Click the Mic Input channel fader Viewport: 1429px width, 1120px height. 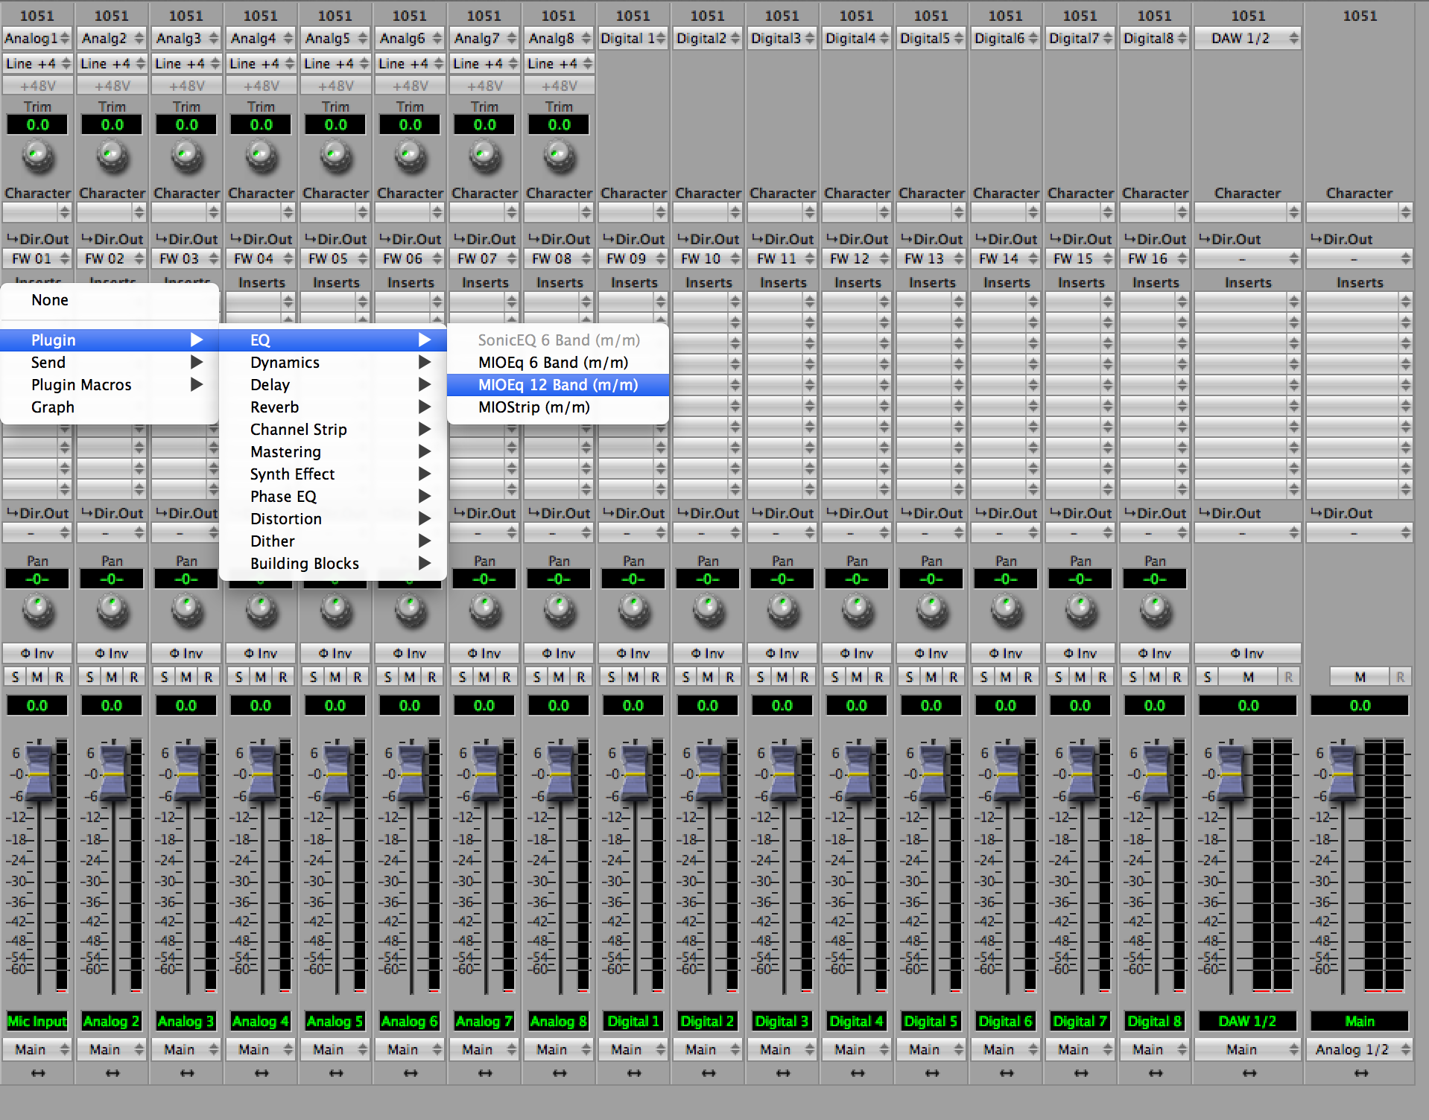click(x=39, y=774)
